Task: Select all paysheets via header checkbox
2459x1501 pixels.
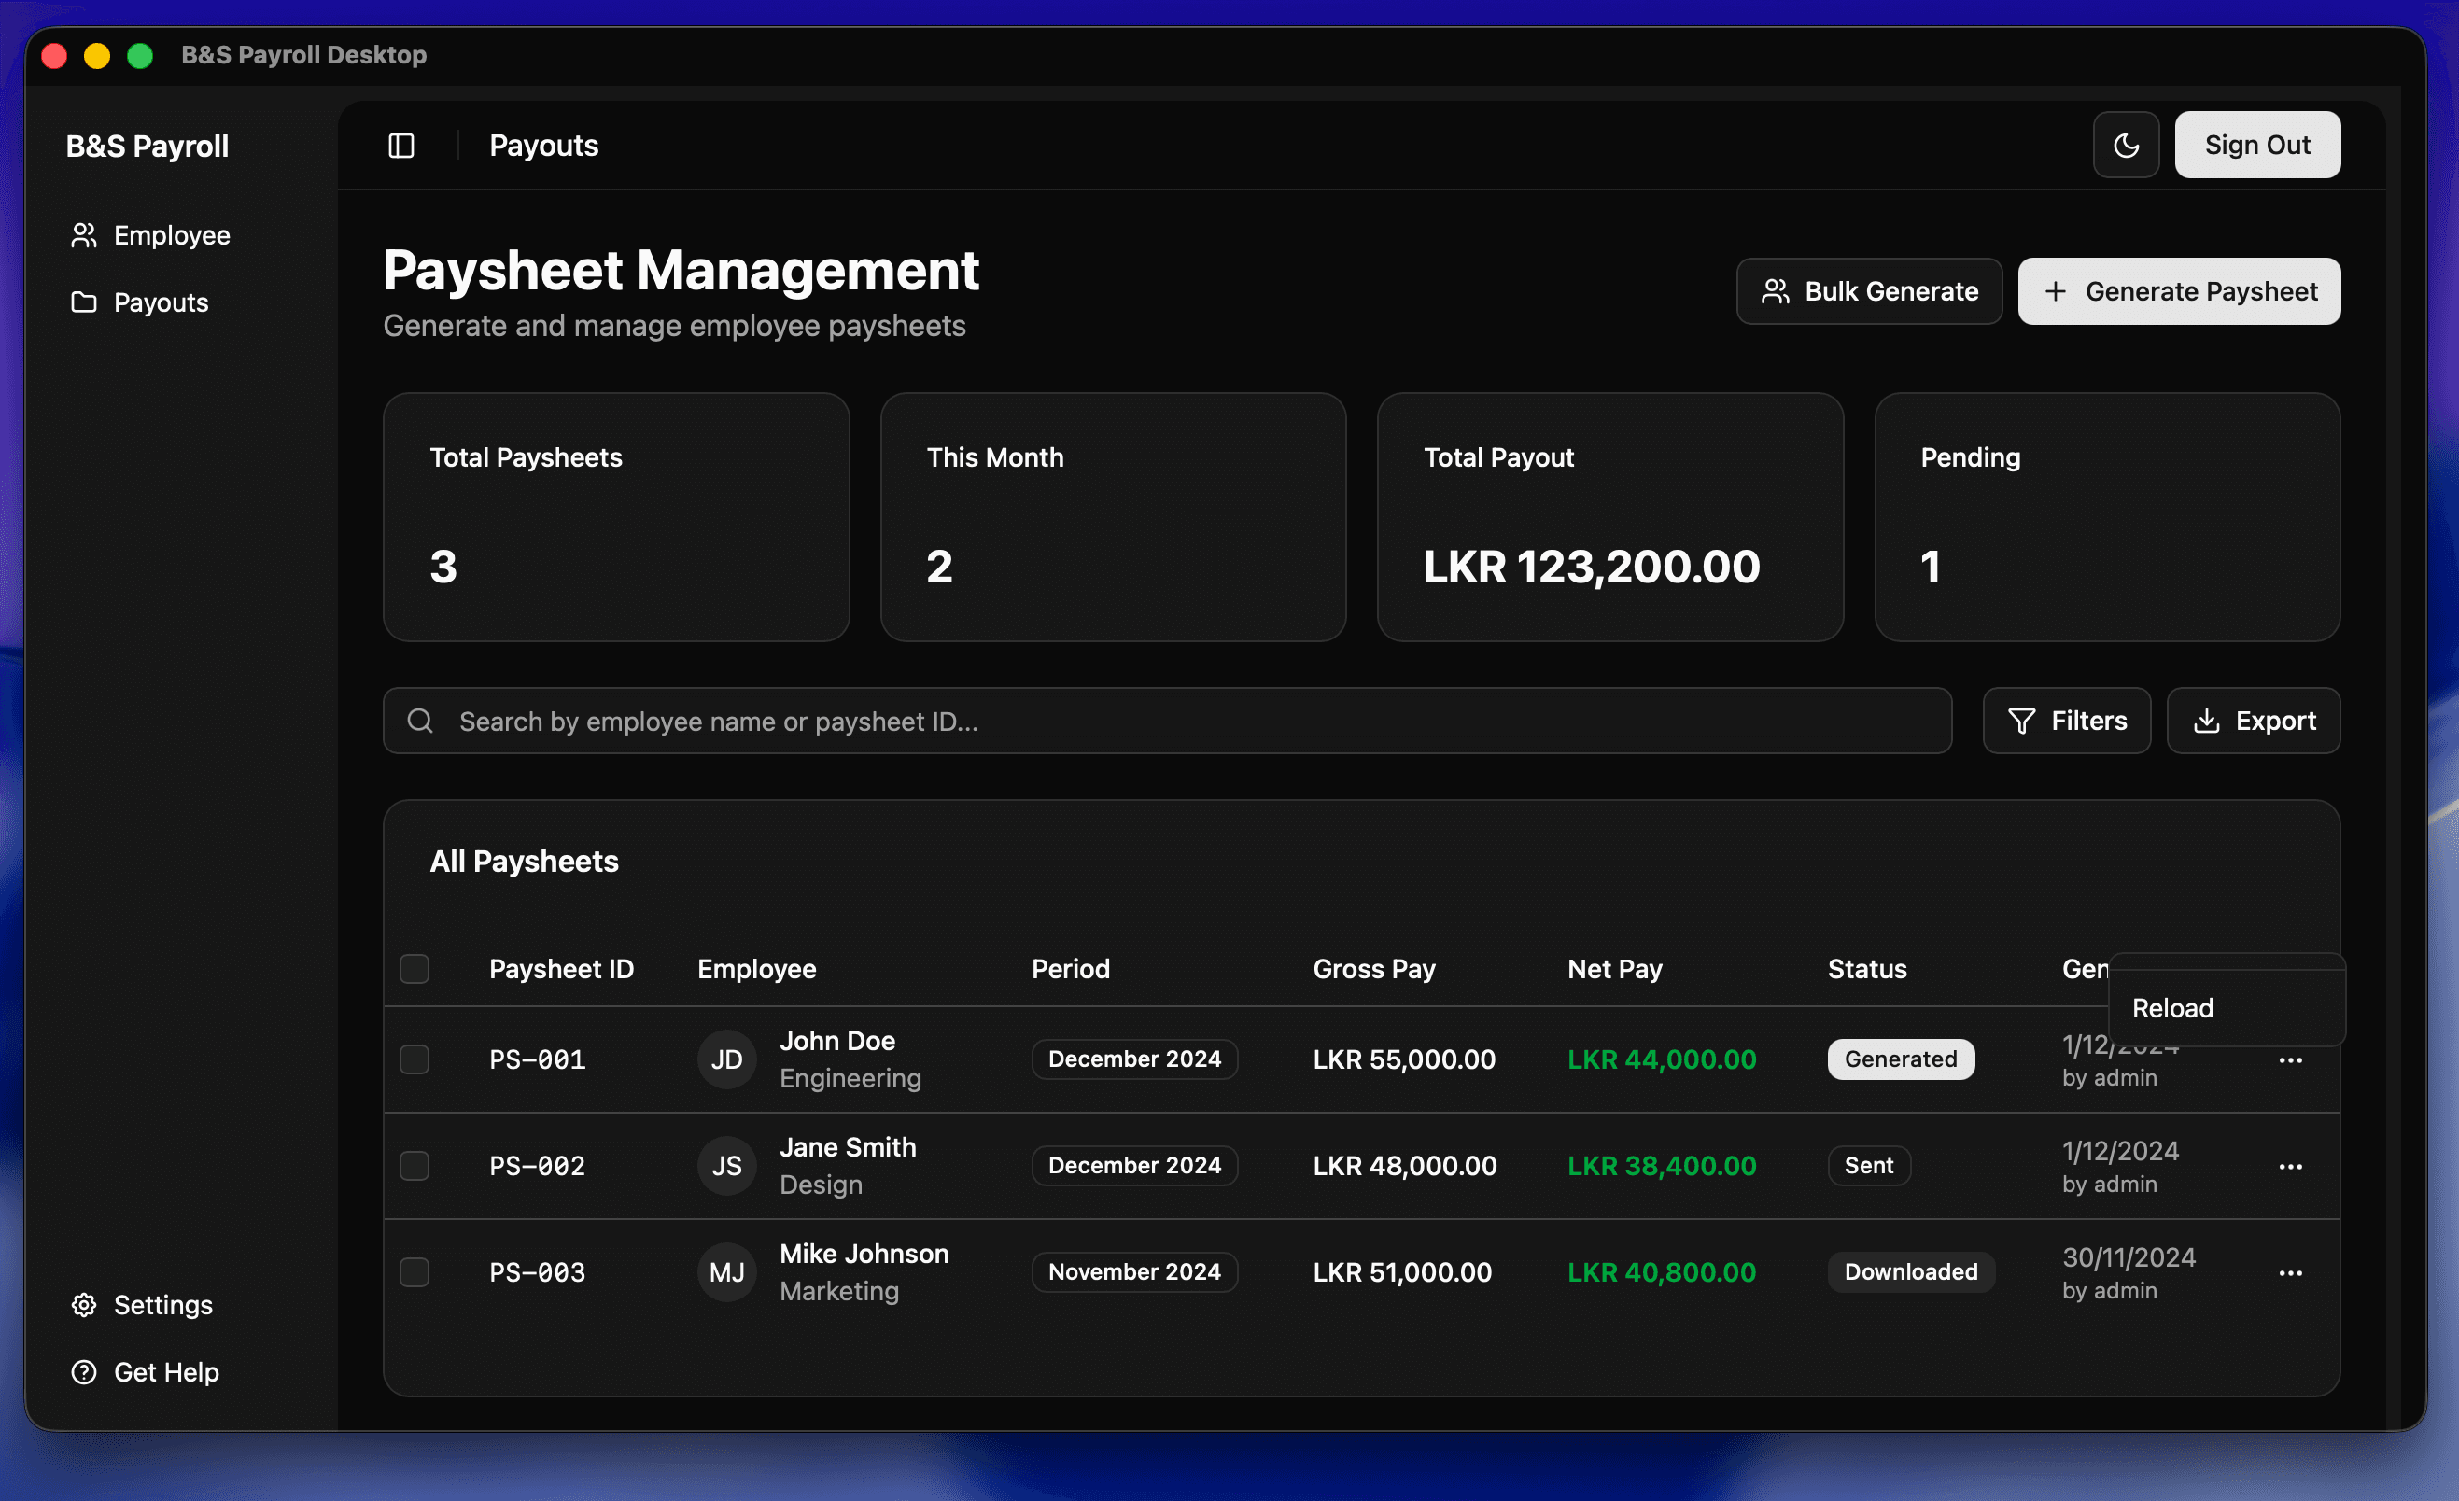Action: pos(415,968)
